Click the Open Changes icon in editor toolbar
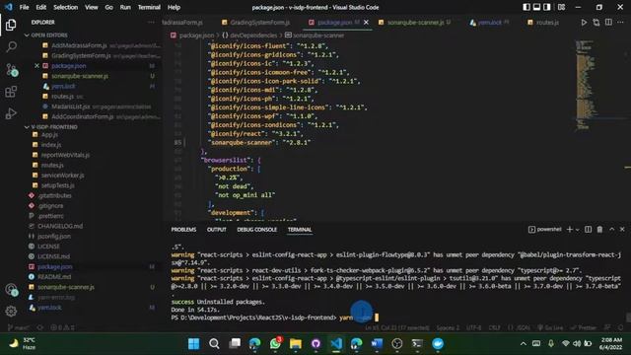Screen dimensions: 631x355 [x=596, y=23]
